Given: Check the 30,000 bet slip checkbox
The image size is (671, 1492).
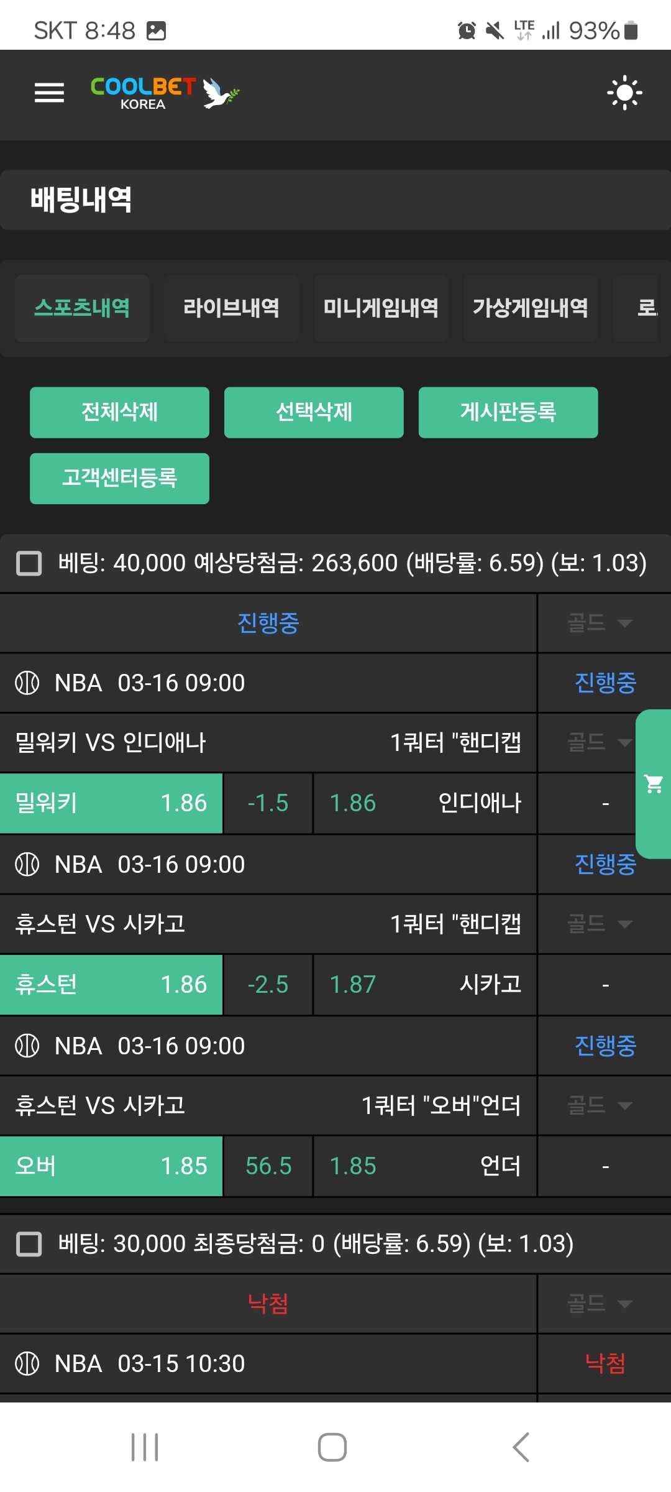Looking at the screenshot, I should click(x=29, y=1244).
